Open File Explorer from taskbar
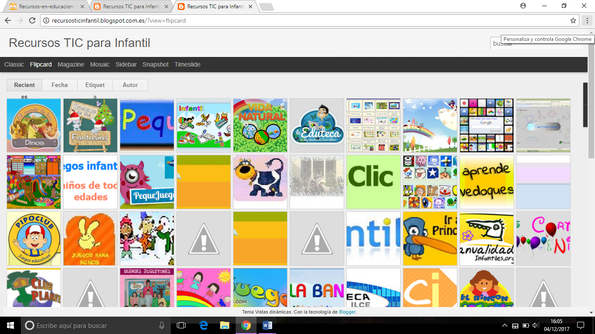Viewport: 595px width, 334px height. coord(224,325)
